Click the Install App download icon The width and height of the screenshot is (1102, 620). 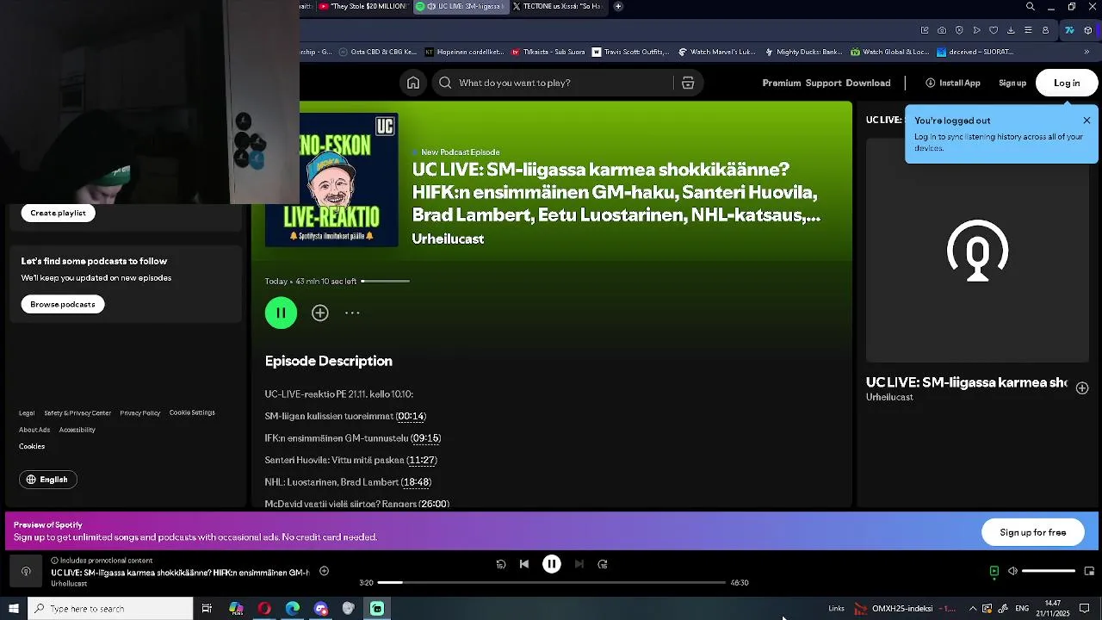pyautogui.click(x=931, y=83)
